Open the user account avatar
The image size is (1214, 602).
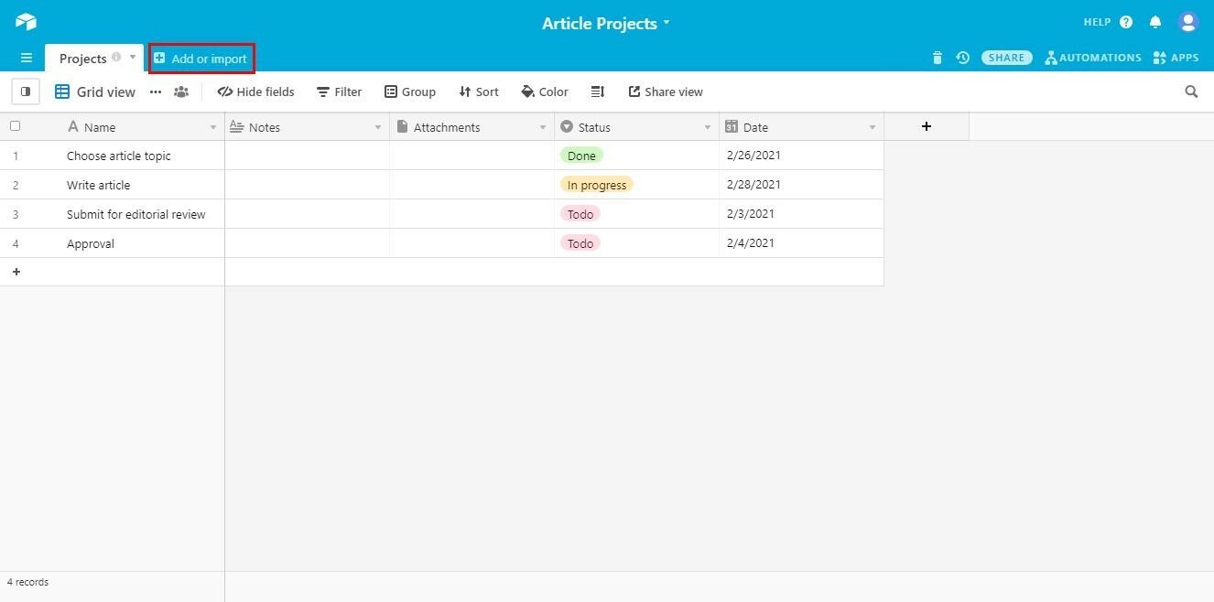pyautogui.click(x=1188, y=22)
